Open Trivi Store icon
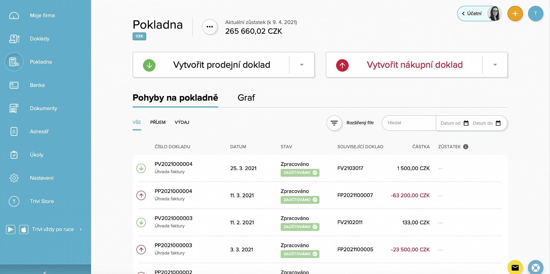 tap(14, 201)
